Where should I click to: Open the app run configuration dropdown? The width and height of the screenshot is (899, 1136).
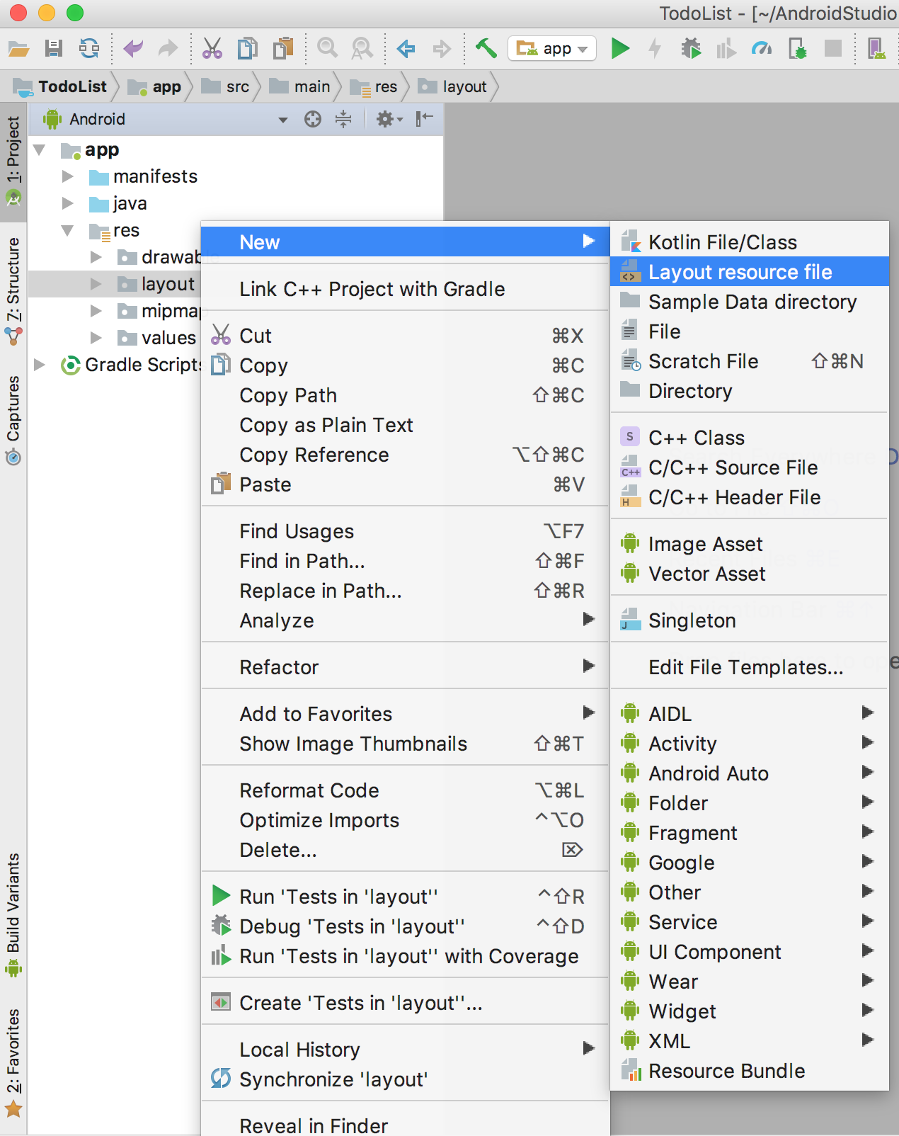[552, 48]
